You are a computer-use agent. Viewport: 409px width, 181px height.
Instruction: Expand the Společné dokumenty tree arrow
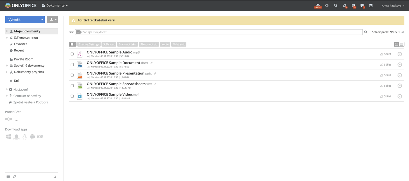click(7, 66)
